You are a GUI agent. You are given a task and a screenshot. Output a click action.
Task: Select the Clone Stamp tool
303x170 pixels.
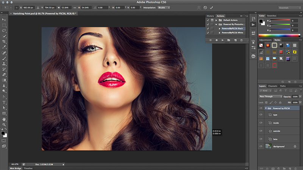coord(4,64)
